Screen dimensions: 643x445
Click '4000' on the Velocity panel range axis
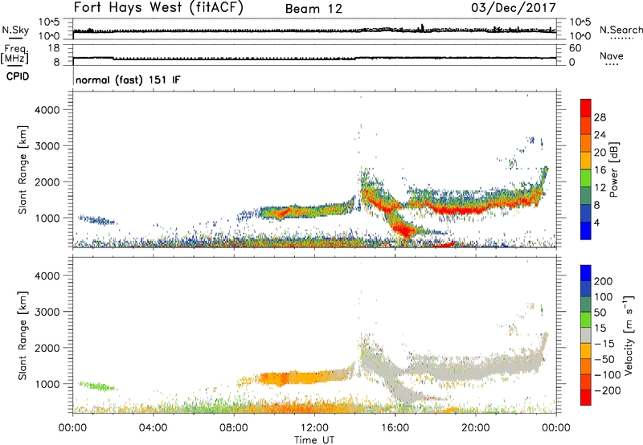click(x=47, y=276)
